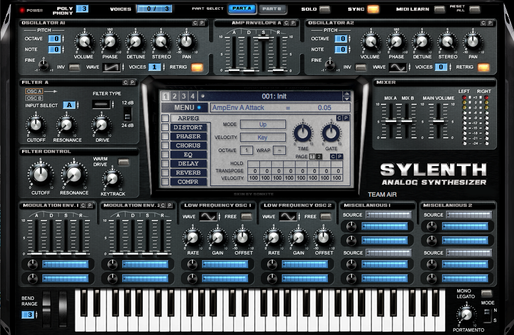Select preset bank 2
This screenshot has width=514, height=335.
coord(174,96)
